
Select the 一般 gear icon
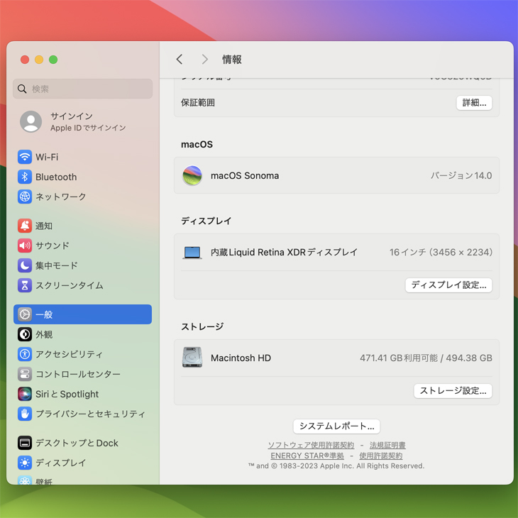tap(25, 314)
